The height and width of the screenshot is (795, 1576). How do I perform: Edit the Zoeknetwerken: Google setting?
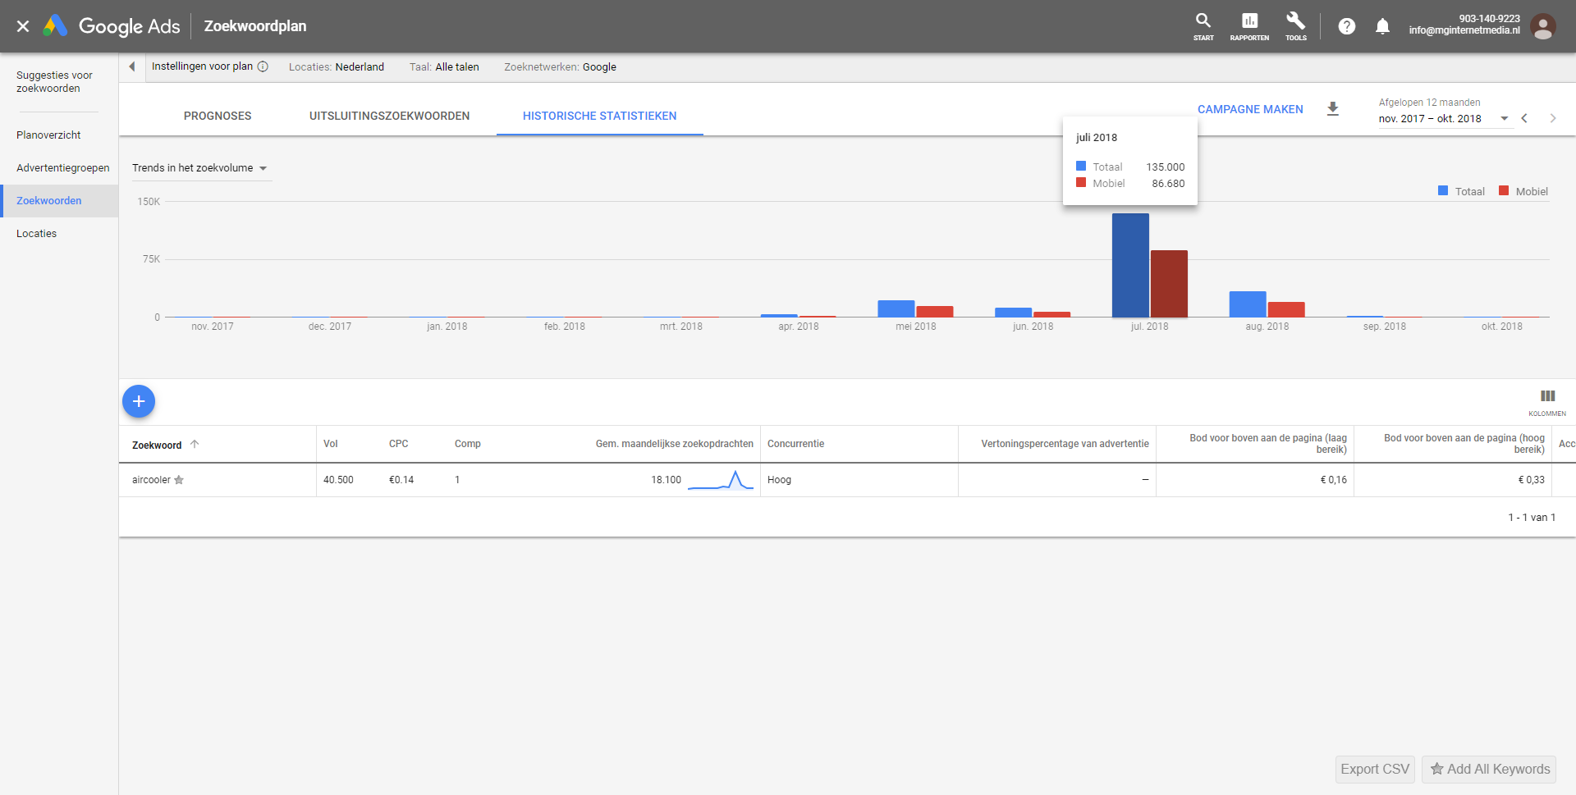[560, 67]
